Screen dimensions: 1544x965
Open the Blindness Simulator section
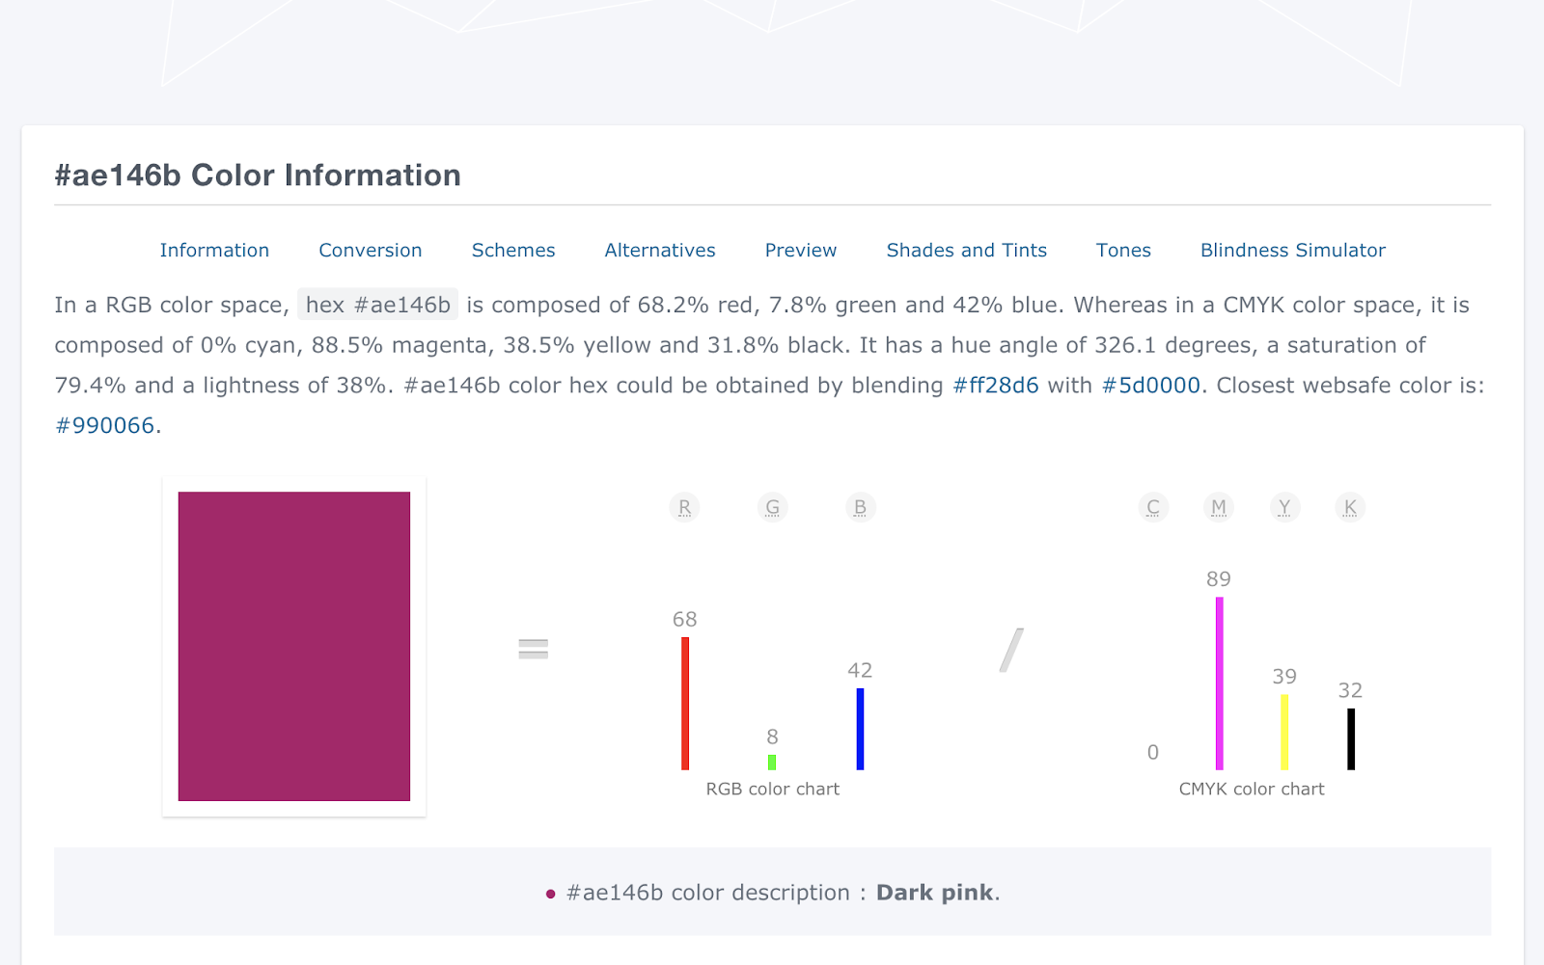pyautogui.click(x=1292, y=250)
